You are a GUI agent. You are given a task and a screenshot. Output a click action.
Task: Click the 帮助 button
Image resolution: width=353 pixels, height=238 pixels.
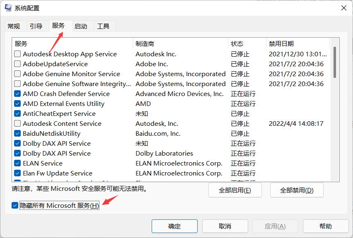(325, 226)
